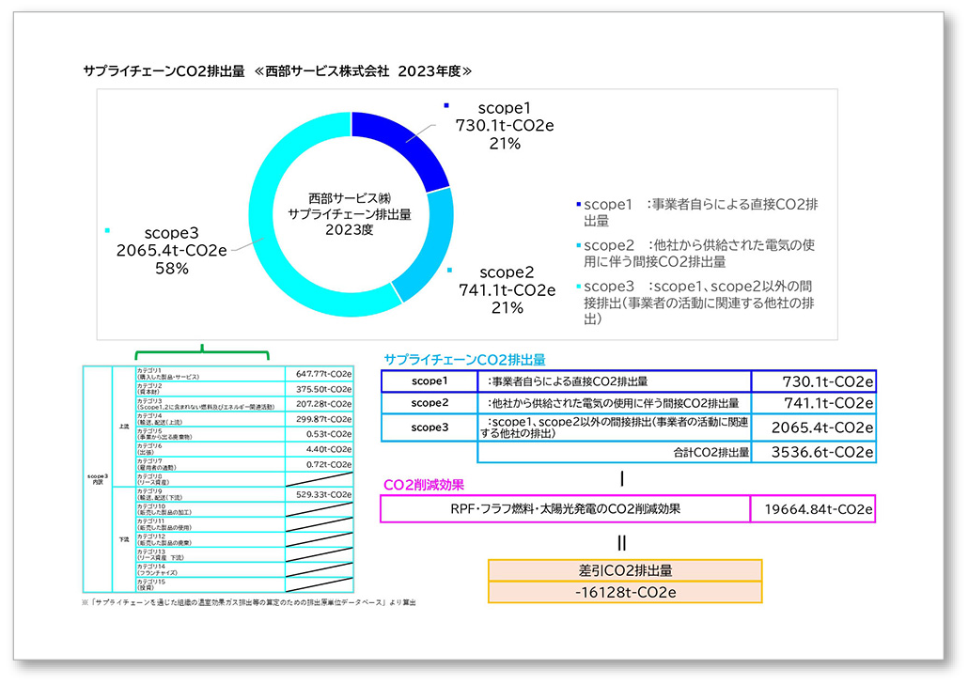Screen dimensions: 968x684
Task: Click the scope2 cell in the summary table
Action: tap(429, 402)
